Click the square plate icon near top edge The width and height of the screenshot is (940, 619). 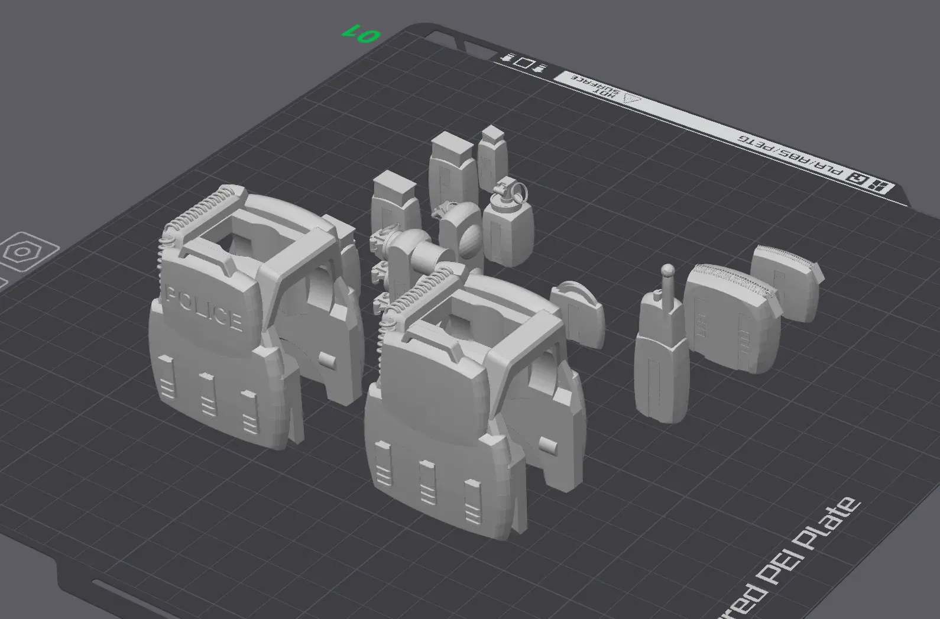(523, 62)
